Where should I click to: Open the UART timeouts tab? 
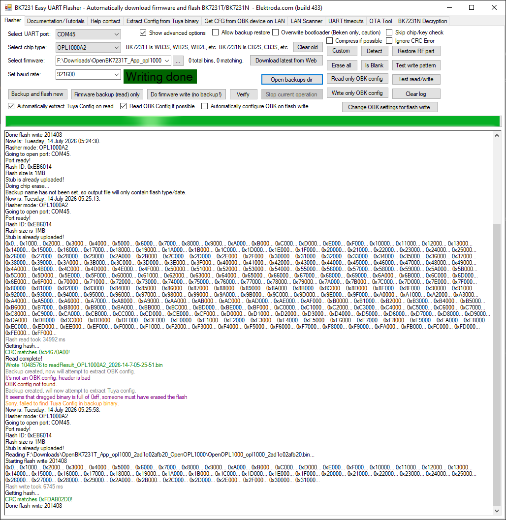[x=346, y=21]
